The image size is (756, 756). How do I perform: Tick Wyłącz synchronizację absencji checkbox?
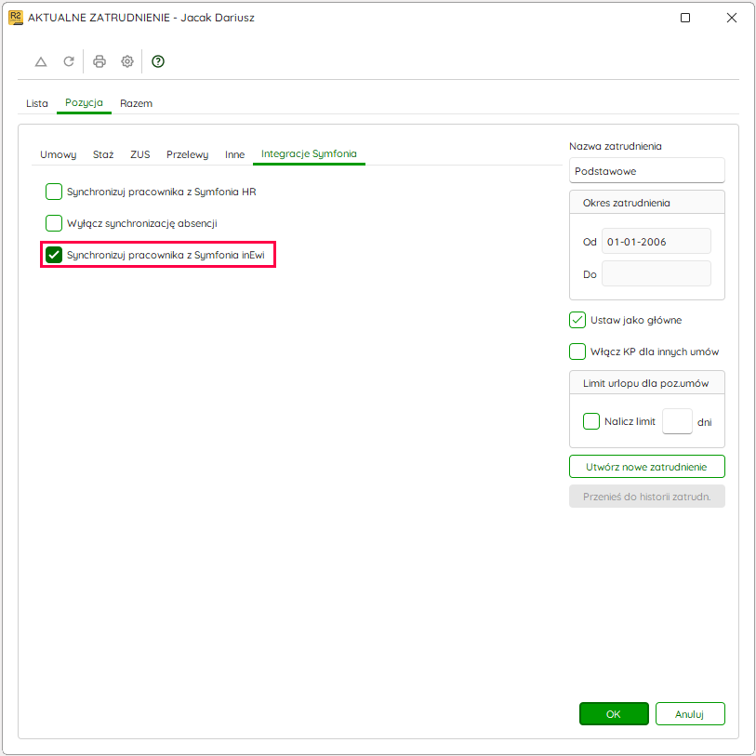[54, 223]
